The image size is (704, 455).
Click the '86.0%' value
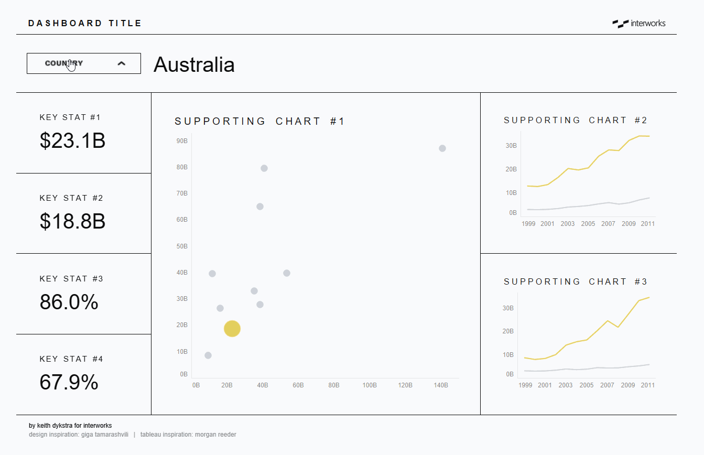[x=69, y=302]
